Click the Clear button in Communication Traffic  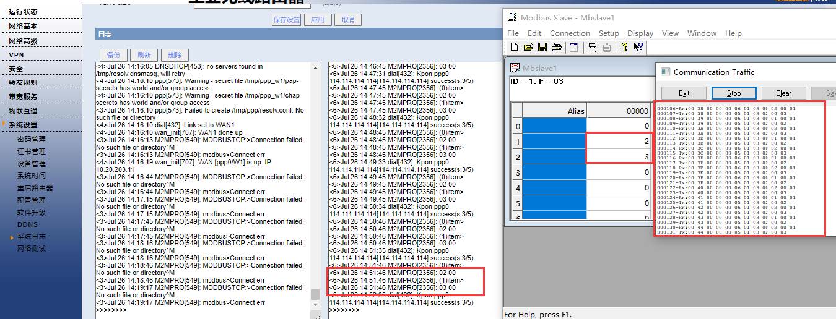click(783, 93)
